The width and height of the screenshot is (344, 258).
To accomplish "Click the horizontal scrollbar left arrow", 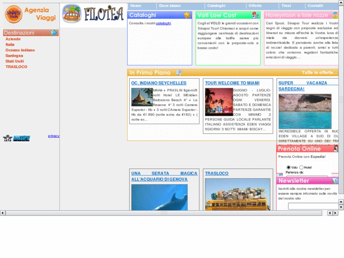I will click(3, 213).
